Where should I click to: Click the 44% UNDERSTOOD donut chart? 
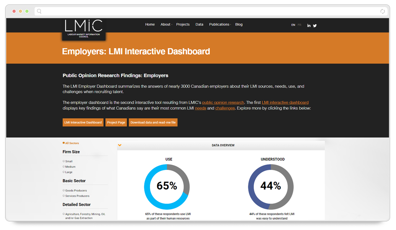pyautogui.click(x=271, y=187)
